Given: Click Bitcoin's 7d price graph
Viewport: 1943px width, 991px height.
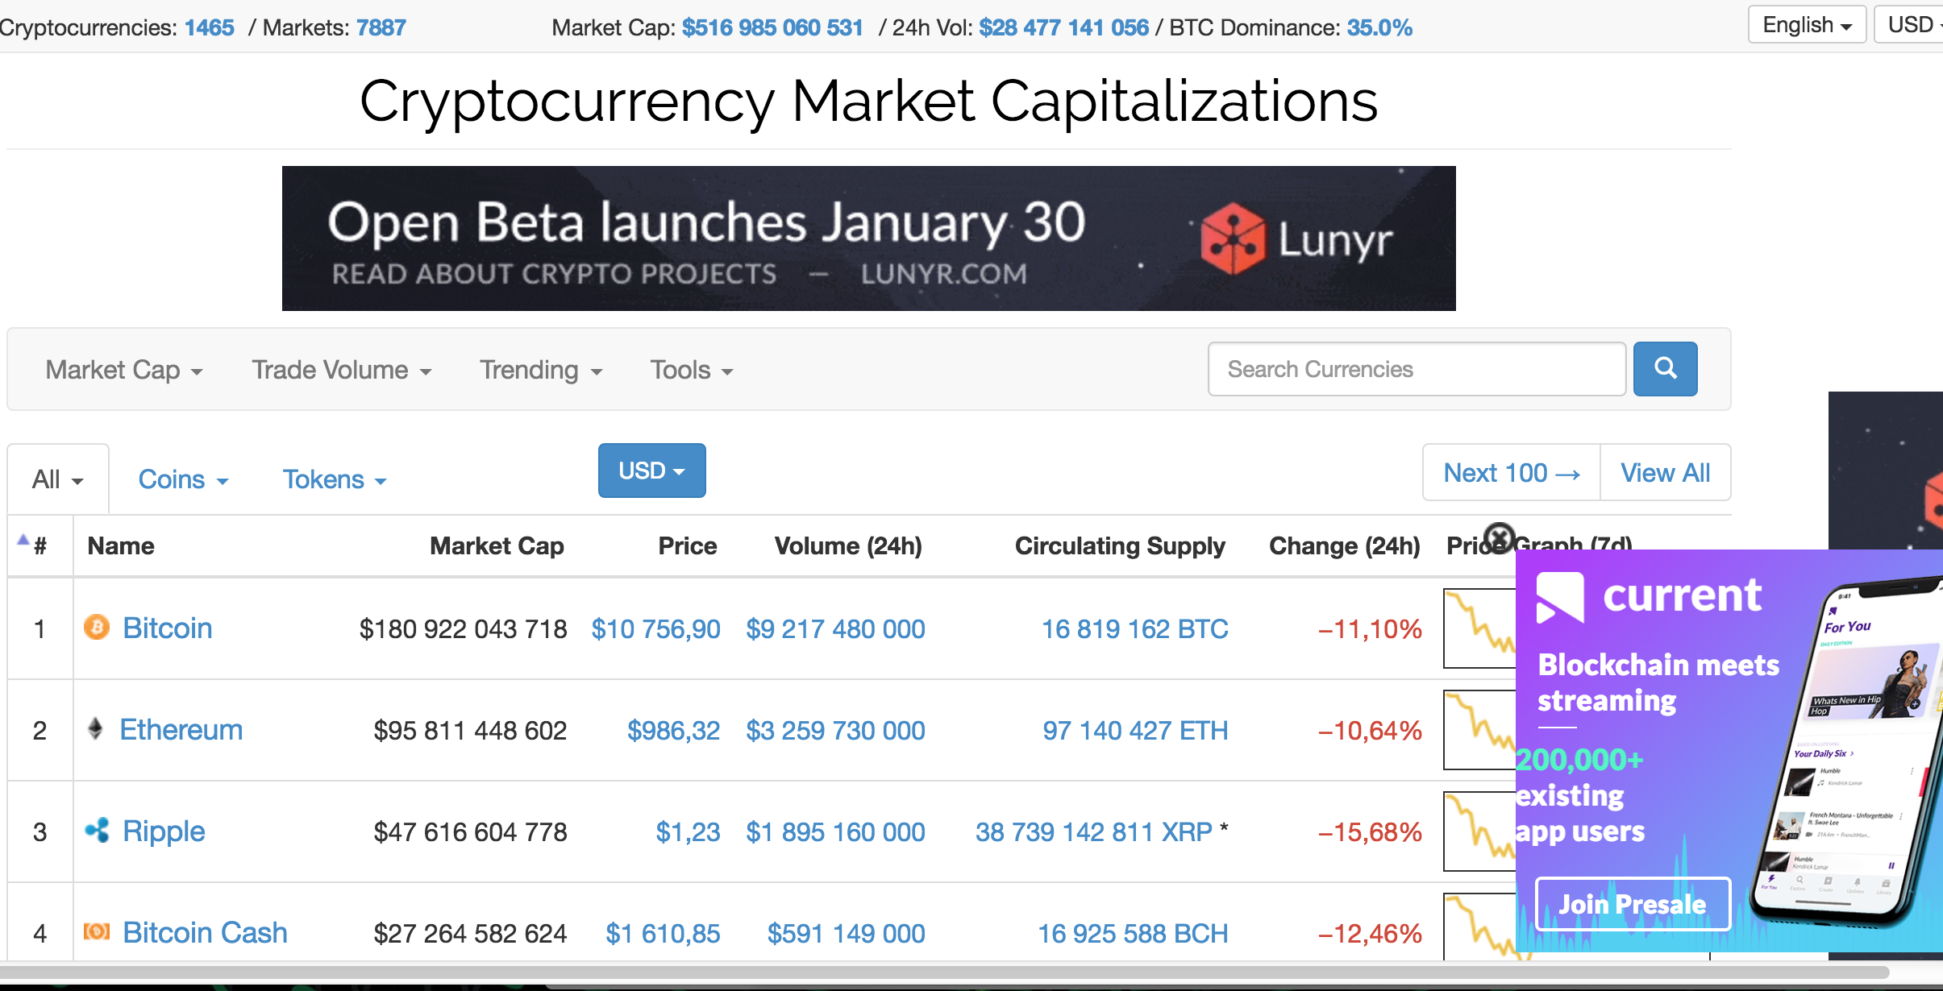Looking at the screenshot, I should coord(1479,628).
